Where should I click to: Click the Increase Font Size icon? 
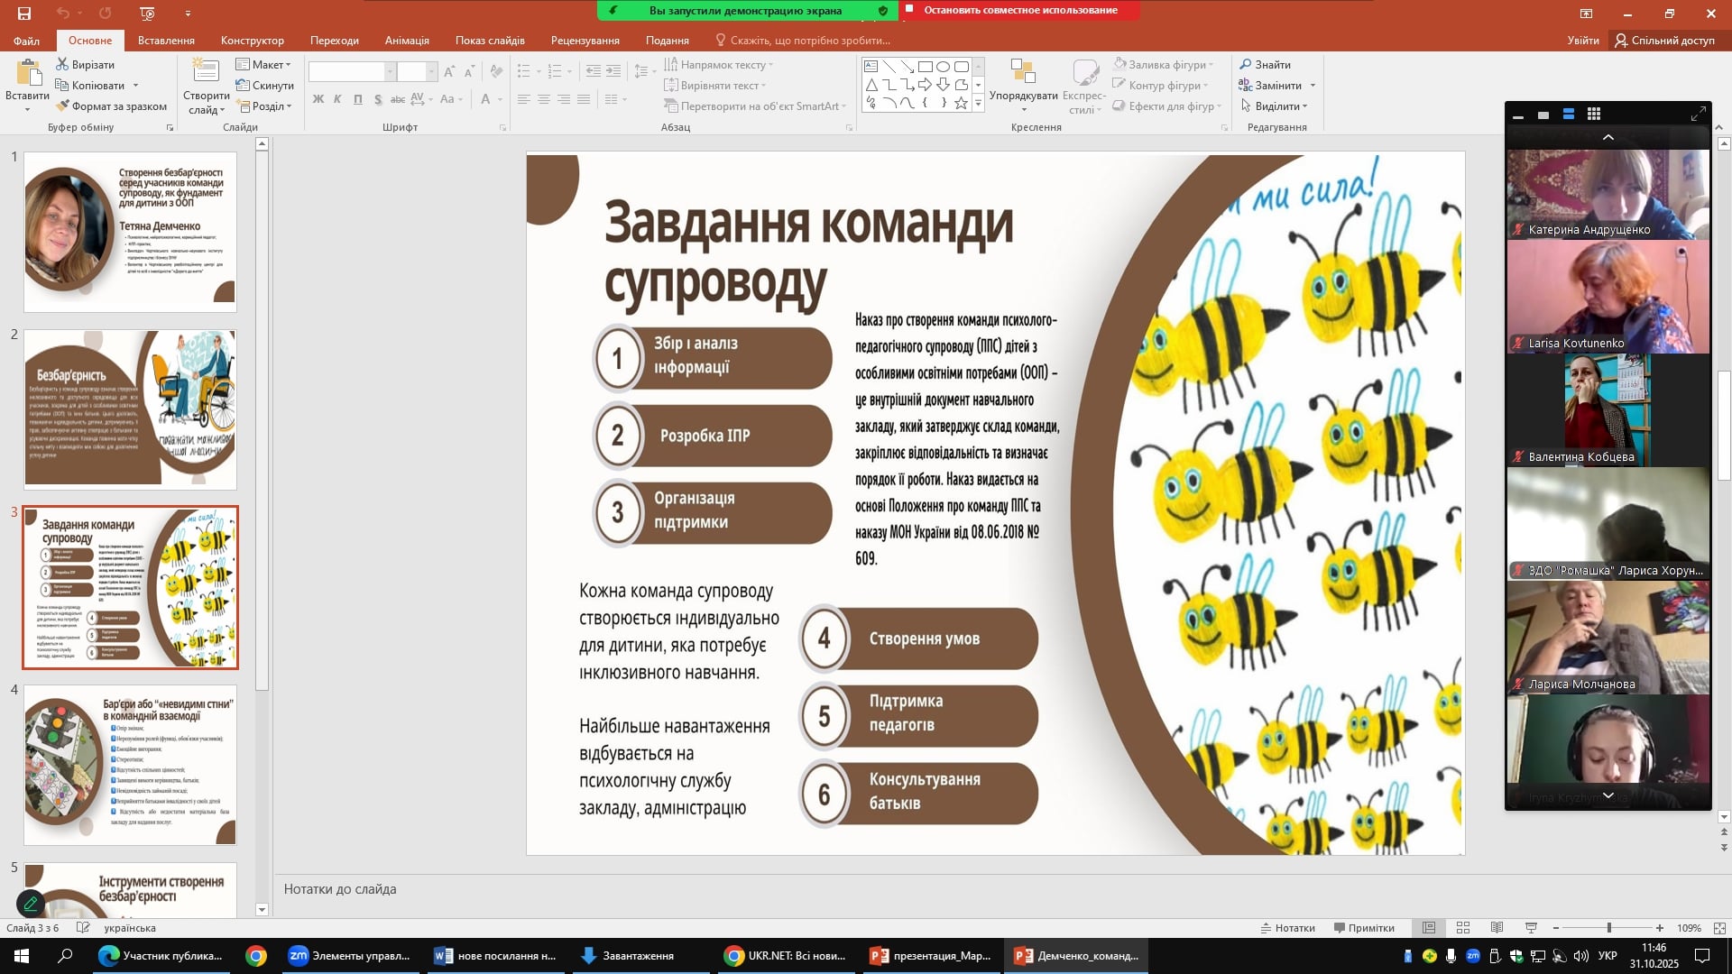pos(449,71)
